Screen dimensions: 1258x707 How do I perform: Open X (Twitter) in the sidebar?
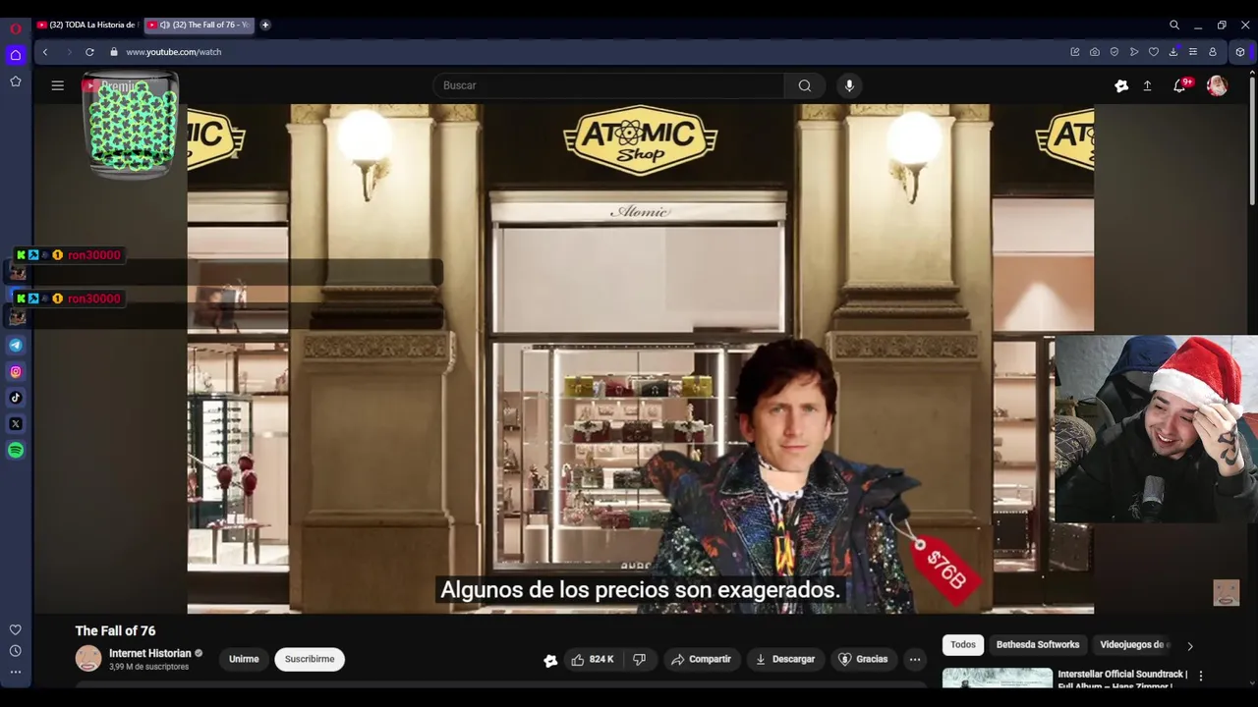click(x=16, y=424)
